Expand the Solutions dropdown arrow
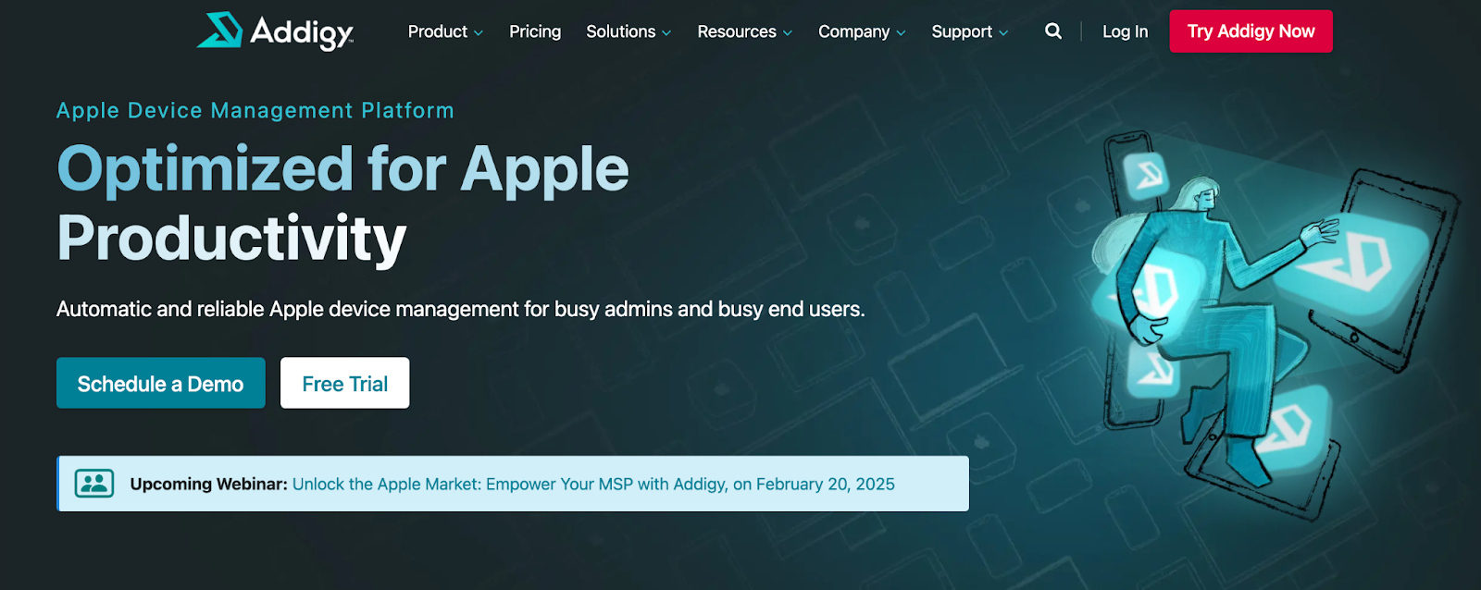 tap(666, 33)
